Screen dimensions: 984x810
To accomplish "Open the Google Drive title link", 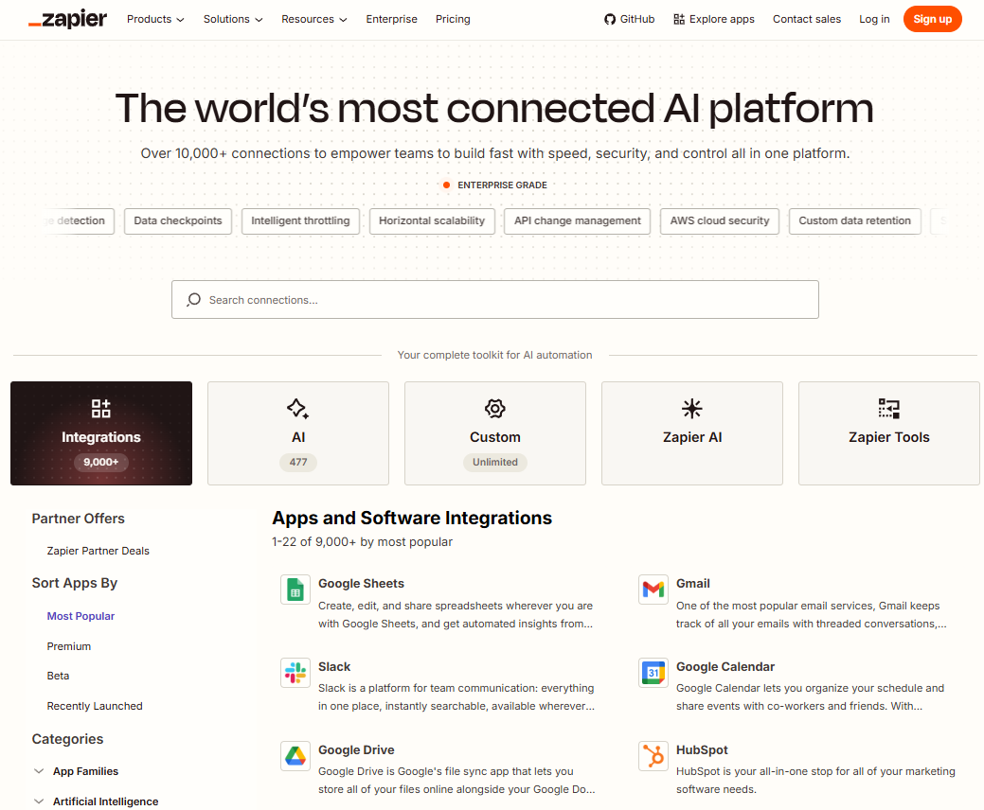I will [x=356, y=750].
